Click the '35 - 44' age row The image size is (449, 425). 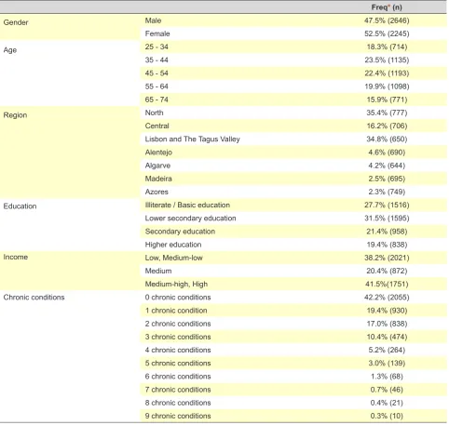click(x=156, y=60)
